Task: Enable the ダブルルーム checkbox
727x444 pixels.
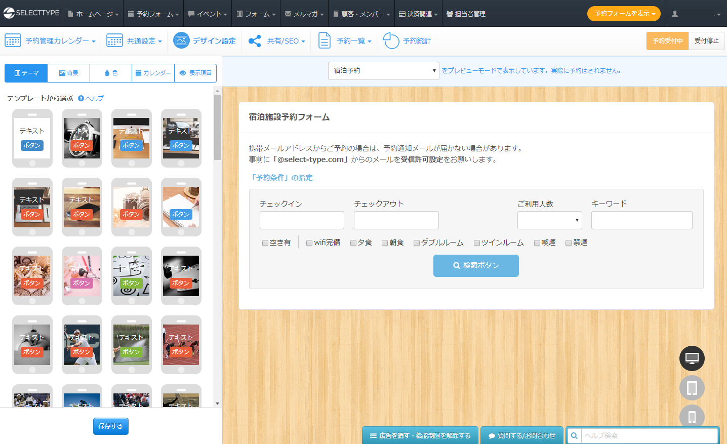Action: 417,243
